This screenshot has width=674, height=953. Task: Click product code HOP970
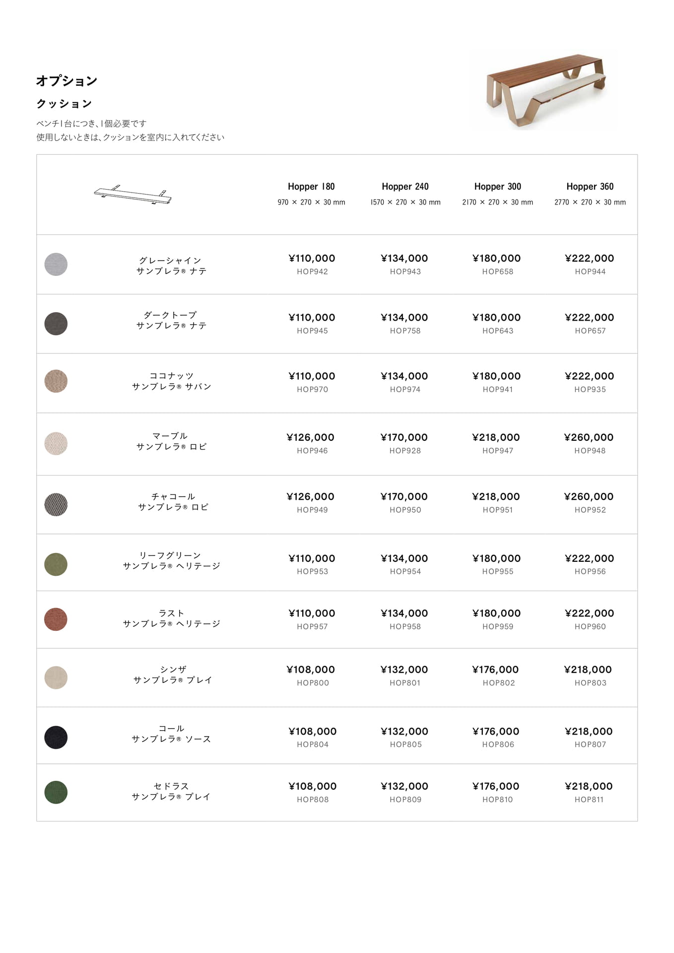point(312,390)
